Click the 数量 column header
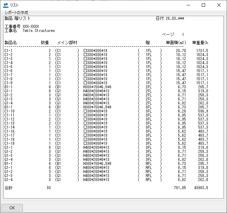The height and width of the screenshot is (213, 227). click(45, 43)
